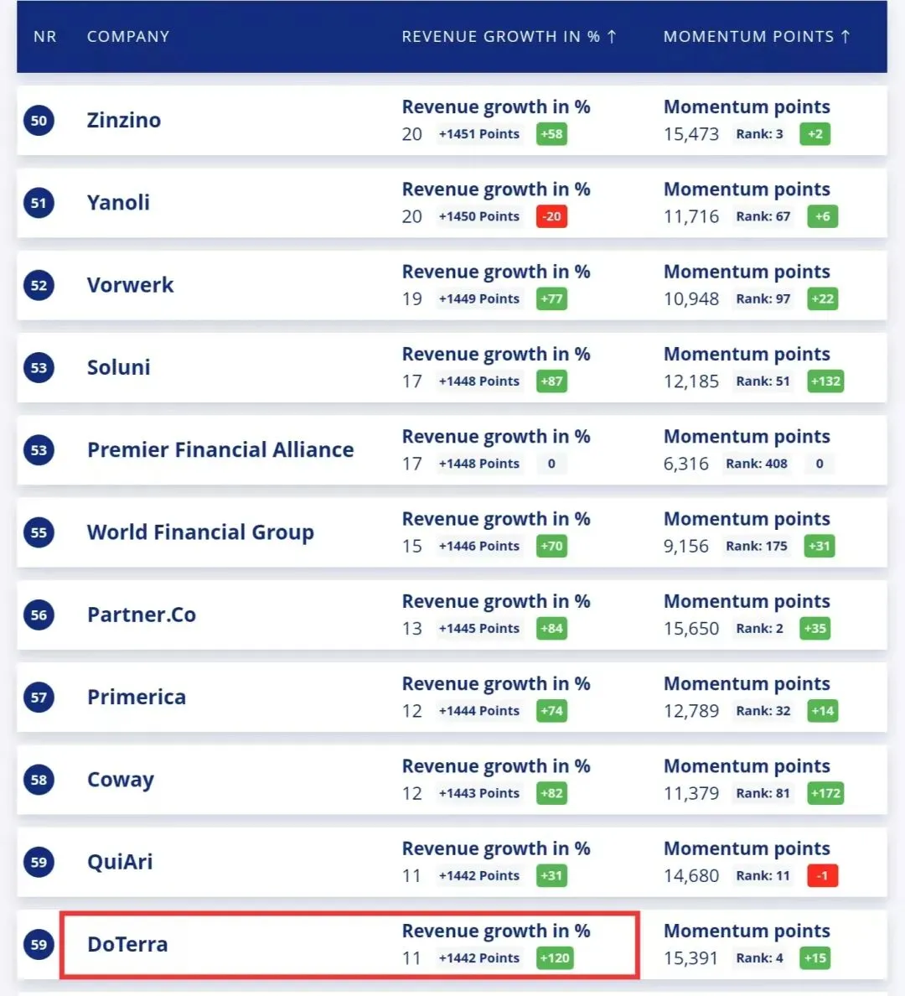
Task: Click Coway's green +172 momentum badge
Action: coord(825,793)
